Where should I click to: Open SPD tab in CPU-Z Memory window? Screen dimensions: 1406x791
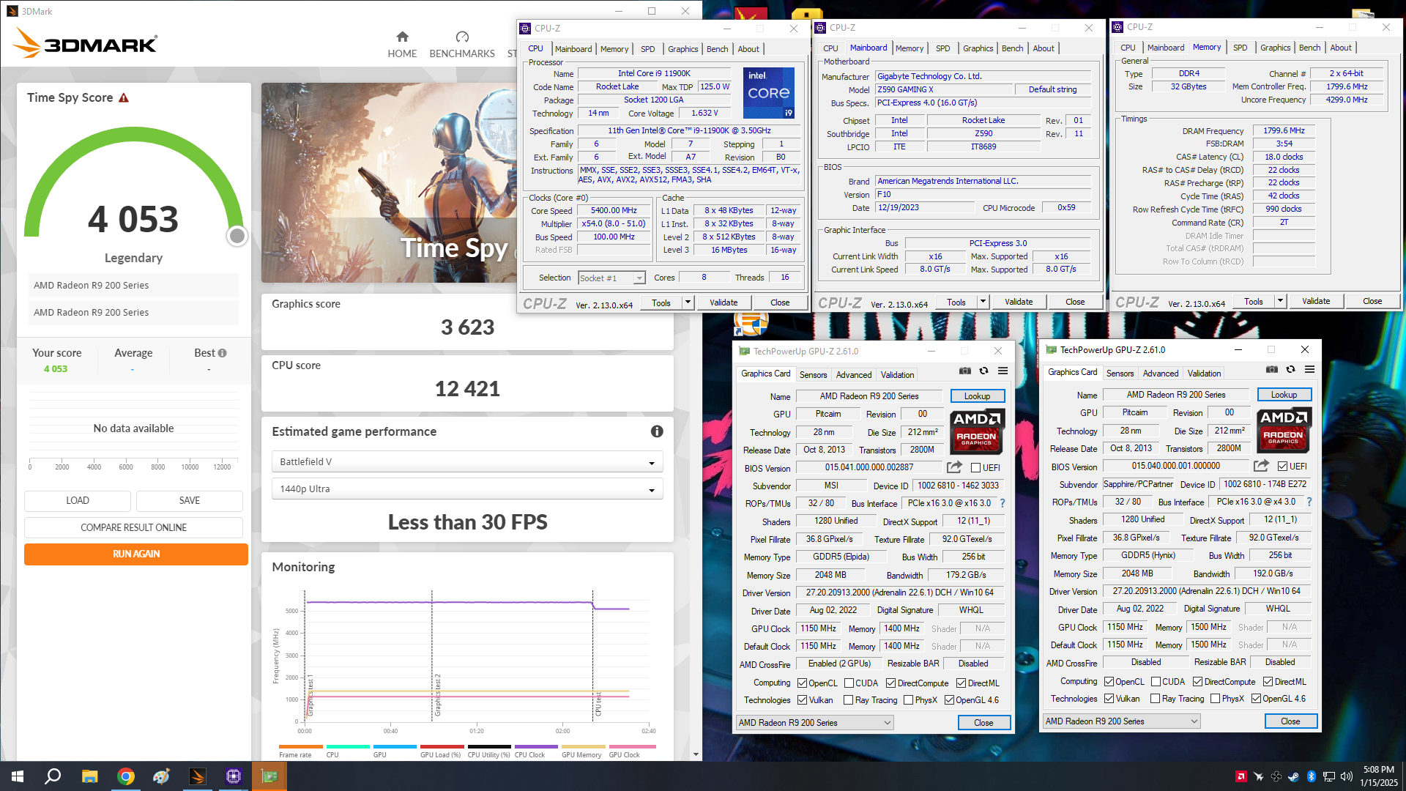click(x=1240, y=48)
